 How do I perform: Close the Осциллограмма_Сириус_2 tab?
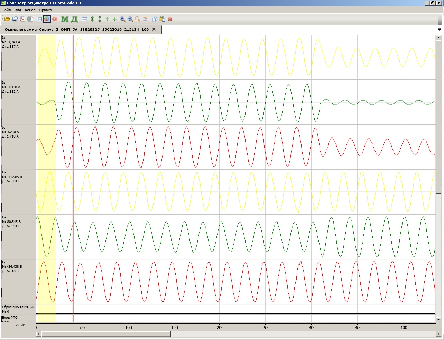tap(154, 29)
